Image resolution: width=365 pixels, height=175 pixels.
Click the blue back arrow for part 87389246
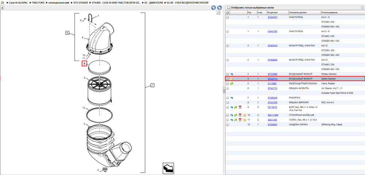(232, 98)
